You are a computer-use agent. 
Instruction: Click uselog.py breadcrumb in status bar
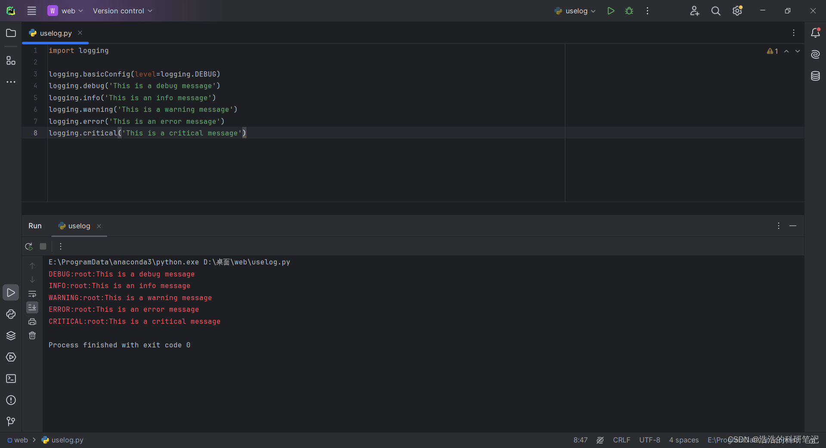tap(63, 440)
